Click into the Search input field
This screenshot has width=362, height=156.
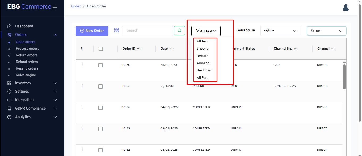pyautogui.click(x=147, y=31)
